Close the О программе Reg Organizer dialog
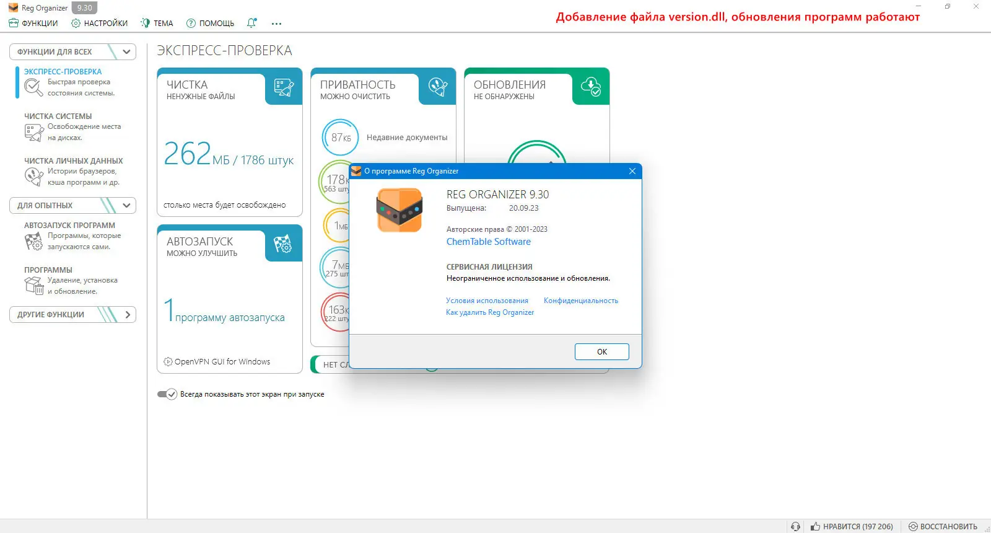This screenshot has width=991, height=533. [x=632, y=171]
